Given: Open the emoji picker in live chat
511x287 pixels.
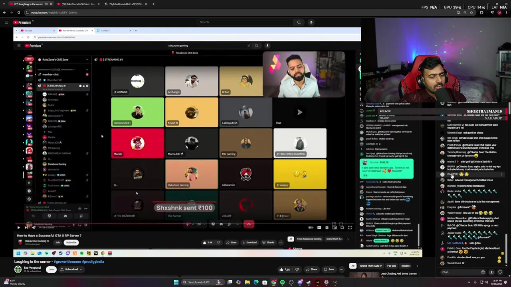Looking at the screenshot, I should [483, 272].
